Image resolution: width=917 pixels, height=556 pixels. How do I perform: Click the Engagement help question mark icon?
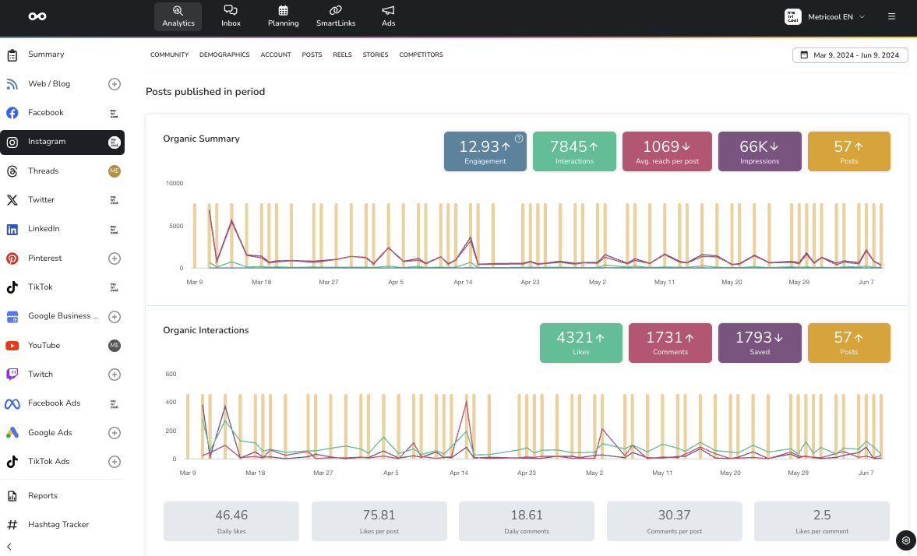pyautogui.click(x=519, y=139)
